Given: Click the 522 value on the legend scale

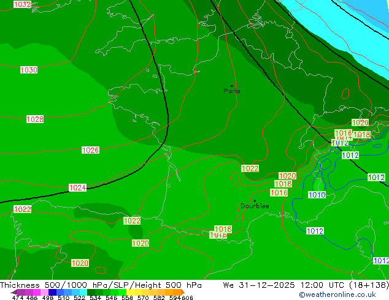Looking at the screenshot, I should pyautogui.click(x=79, y=298).
